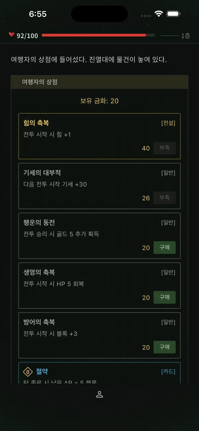The height and width of the screenshot is (431, 199).
Task: Purchase 방어의 축복 via 구매 button
Action: tap(165, 347)
